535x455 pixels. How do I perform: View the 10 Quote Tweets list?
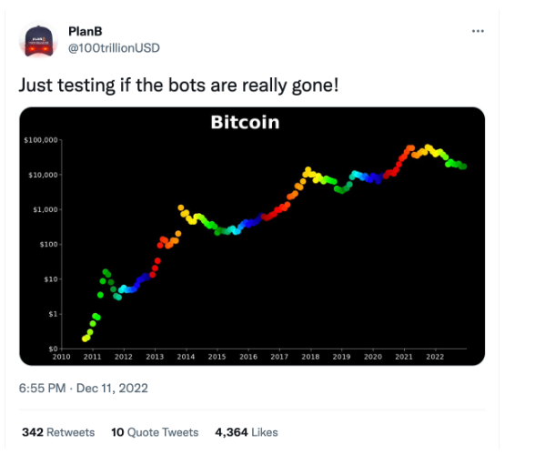tap(155, 432)
